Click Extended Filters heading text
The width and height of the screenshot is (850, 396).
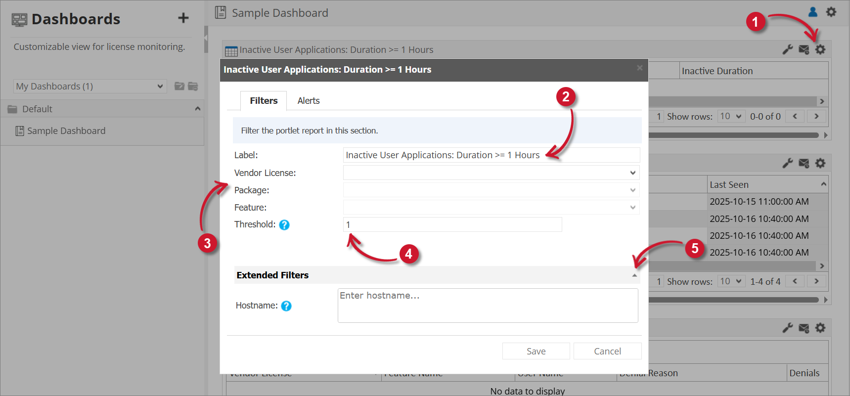272,275
